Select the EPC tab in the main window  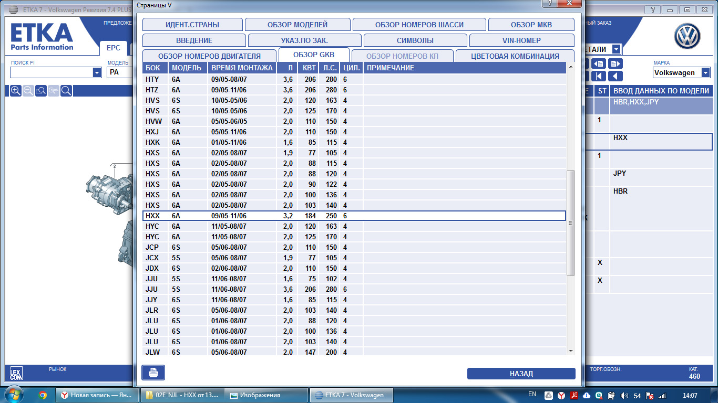tap(114, 48)
